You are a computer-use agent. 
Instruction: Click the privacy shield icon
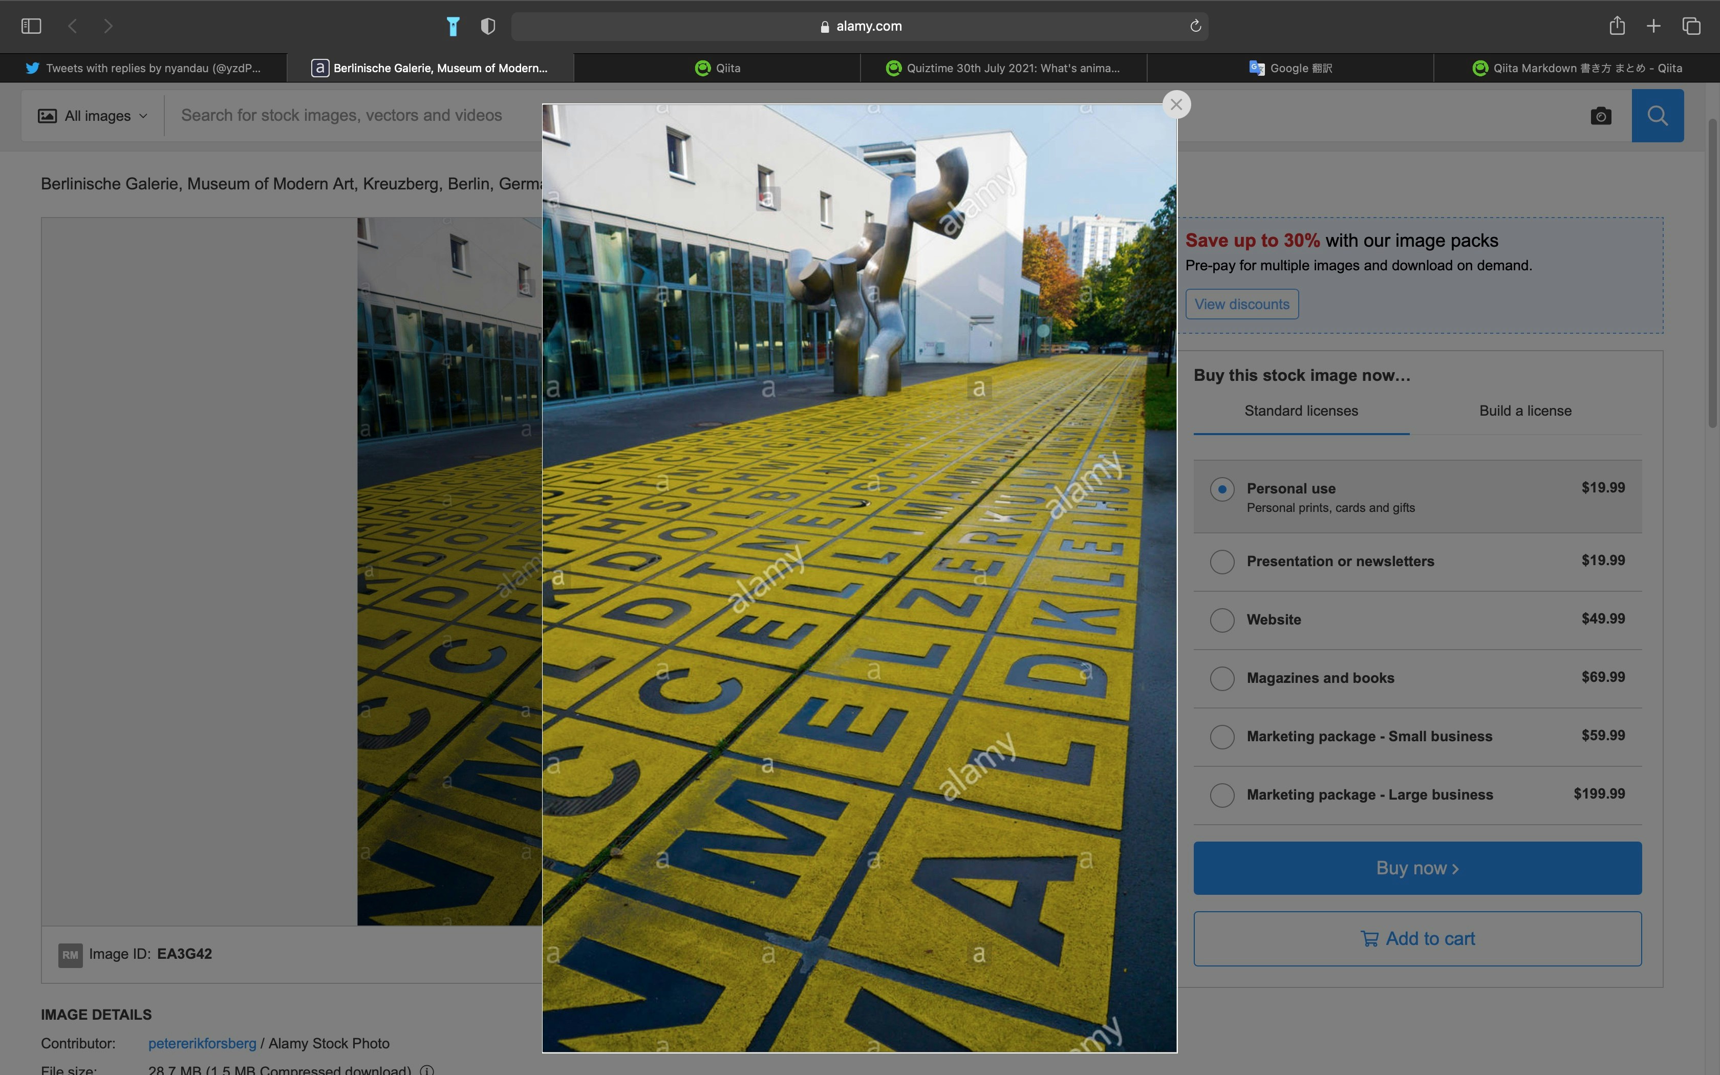pyautogui.click(x=487, y=26)
